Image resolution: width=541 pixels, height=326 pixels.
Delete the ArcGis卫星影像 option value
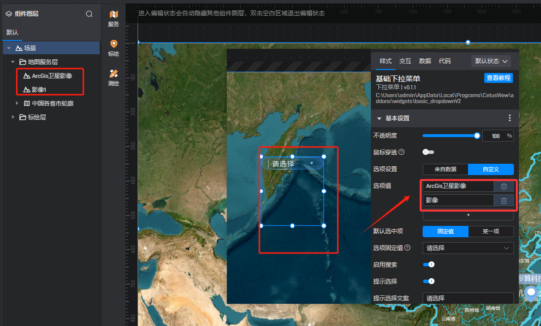(x=504, y=186)
